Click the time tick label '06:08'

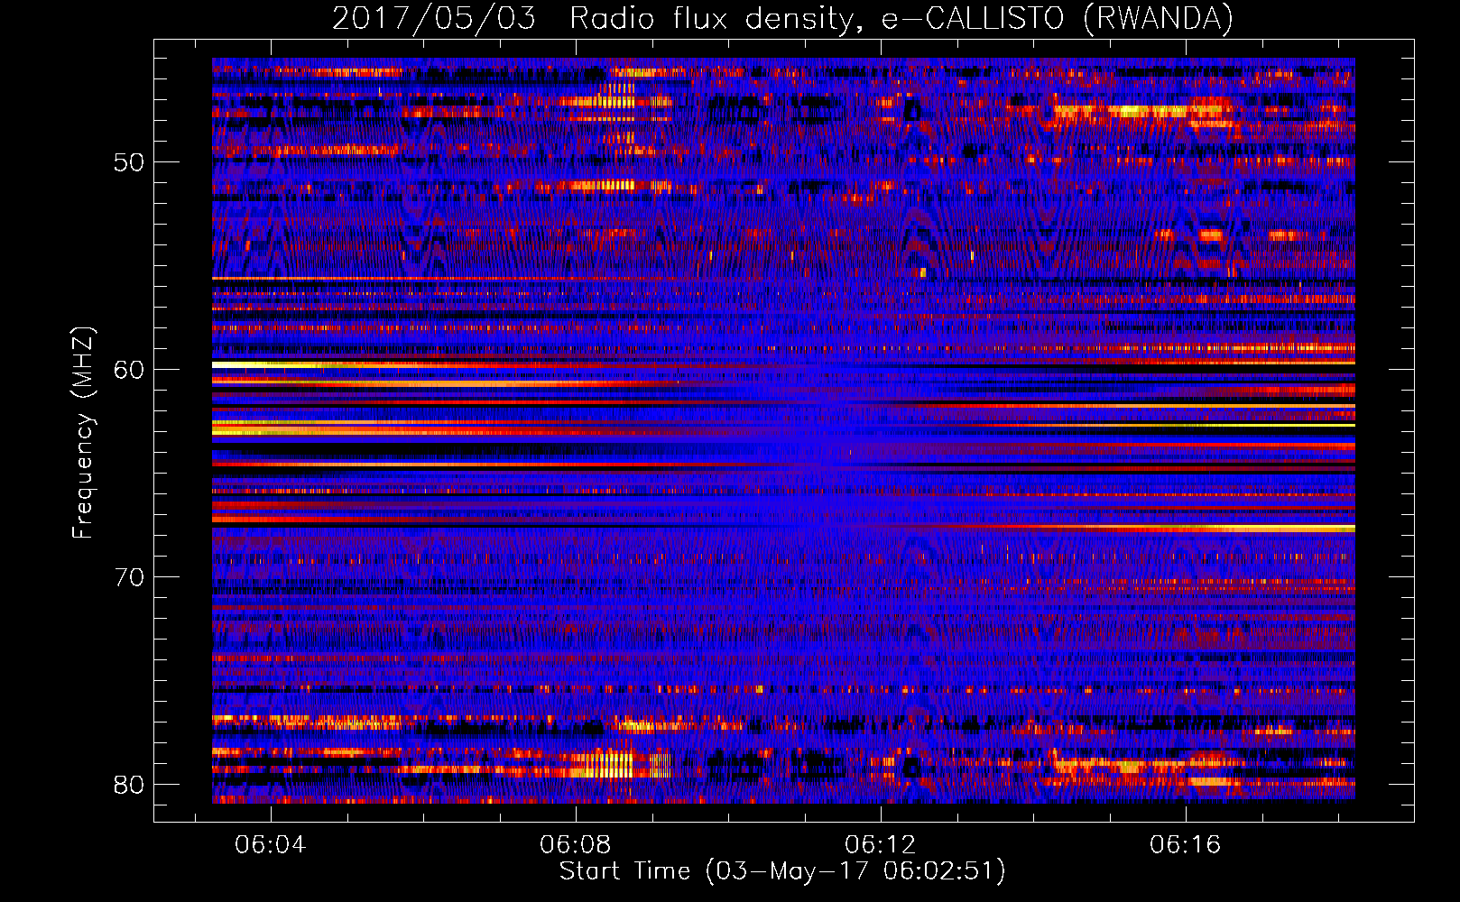(575, 844)
